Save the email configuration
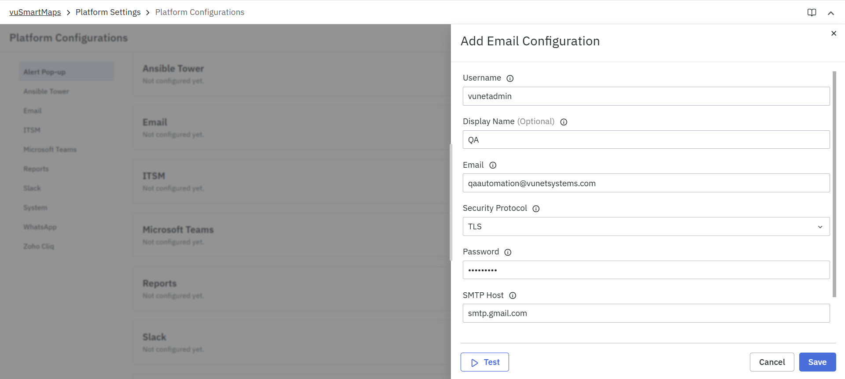 (817, 362)
